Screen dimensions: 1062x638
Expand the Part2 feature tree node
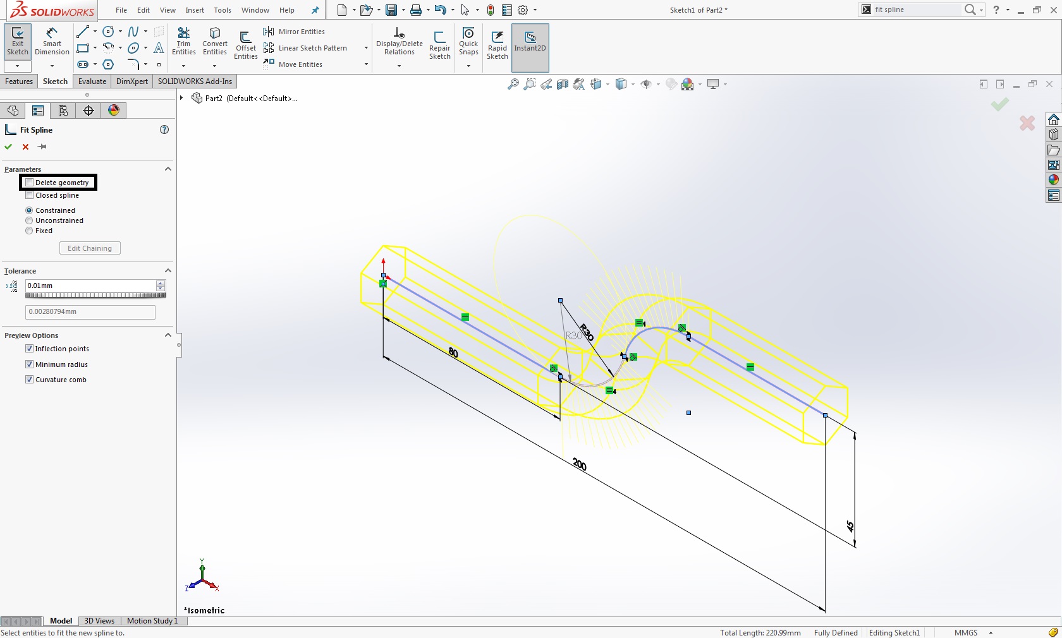click(181, 98)
